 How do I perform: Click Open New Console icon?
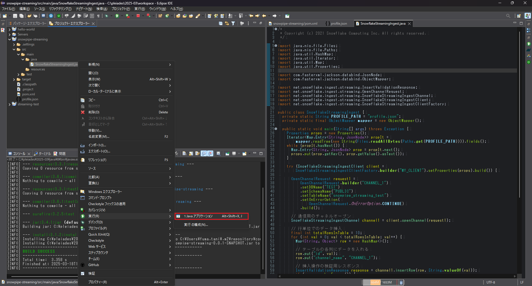point(244,153)
